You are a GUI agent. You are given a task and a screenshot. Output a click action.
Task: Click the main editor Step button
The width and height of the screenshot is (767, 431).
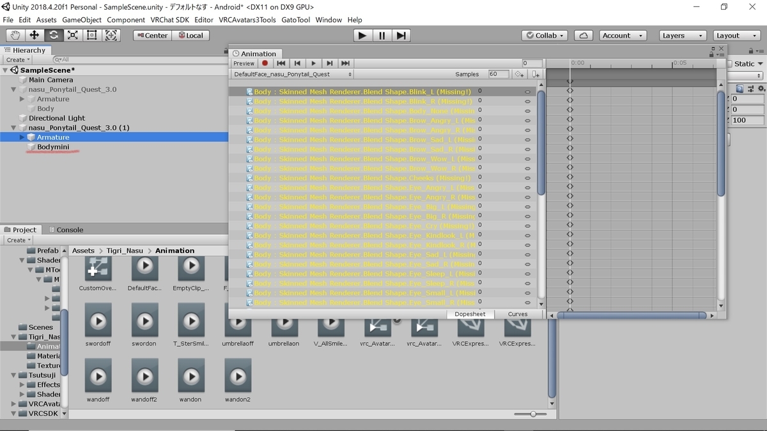pos(401,36)
